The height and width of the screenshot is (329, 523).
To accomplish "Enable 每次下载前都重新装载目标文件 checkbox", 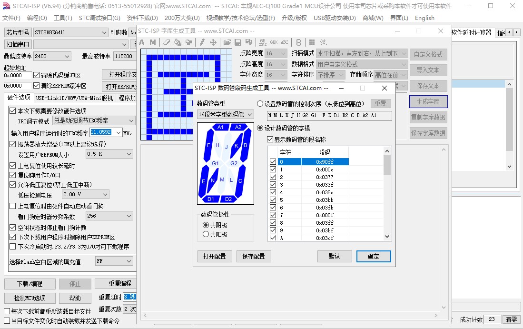I will coord(7,311).
